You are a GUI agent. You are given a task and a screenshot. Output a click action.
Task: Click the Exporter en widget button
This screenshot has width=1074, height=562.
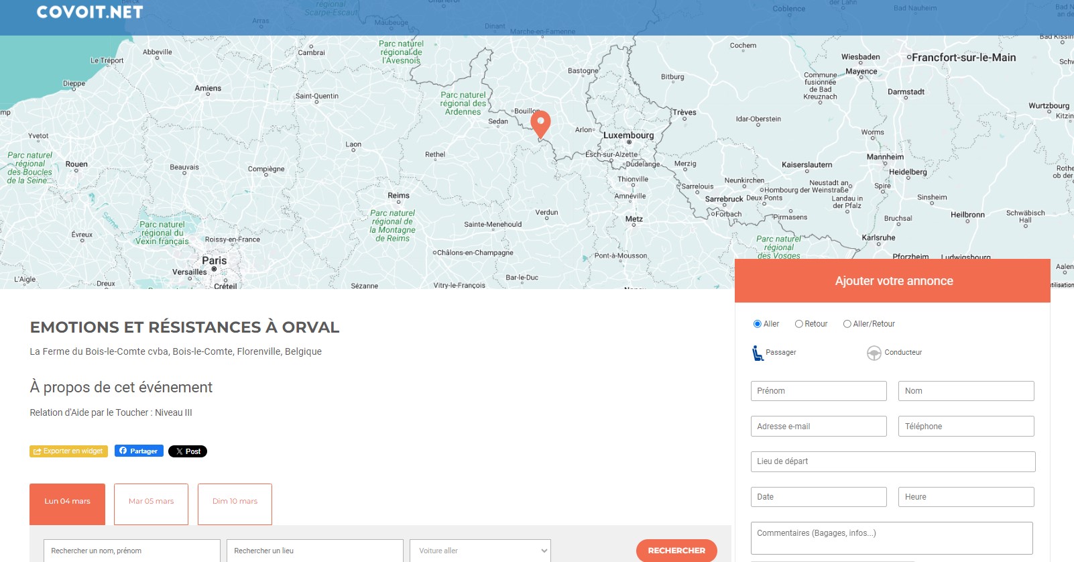point(68,451)
